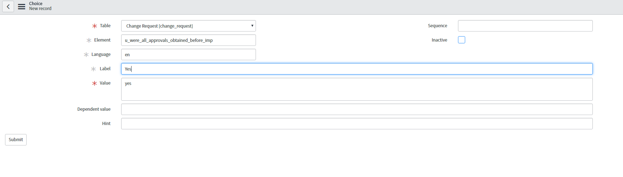Click the Element field with u_were_all_approvals text
Image resolution: width=623 pixels, height=177 pixels.
(x=188, y=40)
